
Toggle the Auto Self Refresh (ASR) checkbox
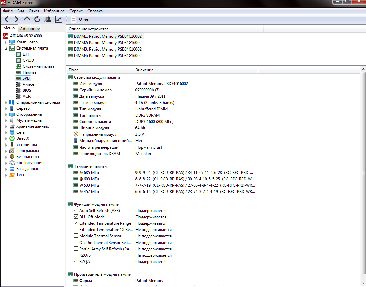[76, 210]
